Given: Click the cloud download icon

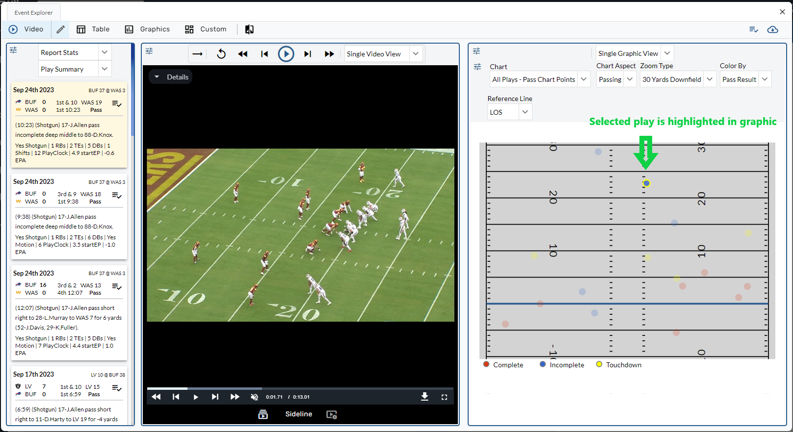Looking at the screenshot, I should pyautogui.click(x=772, y=29).
